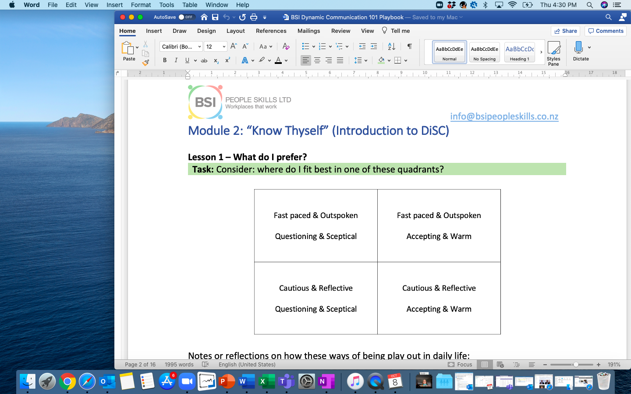Toggle AutoSave switch on
This screenshot has width=631, height=394.
click(x=186, y=17)
